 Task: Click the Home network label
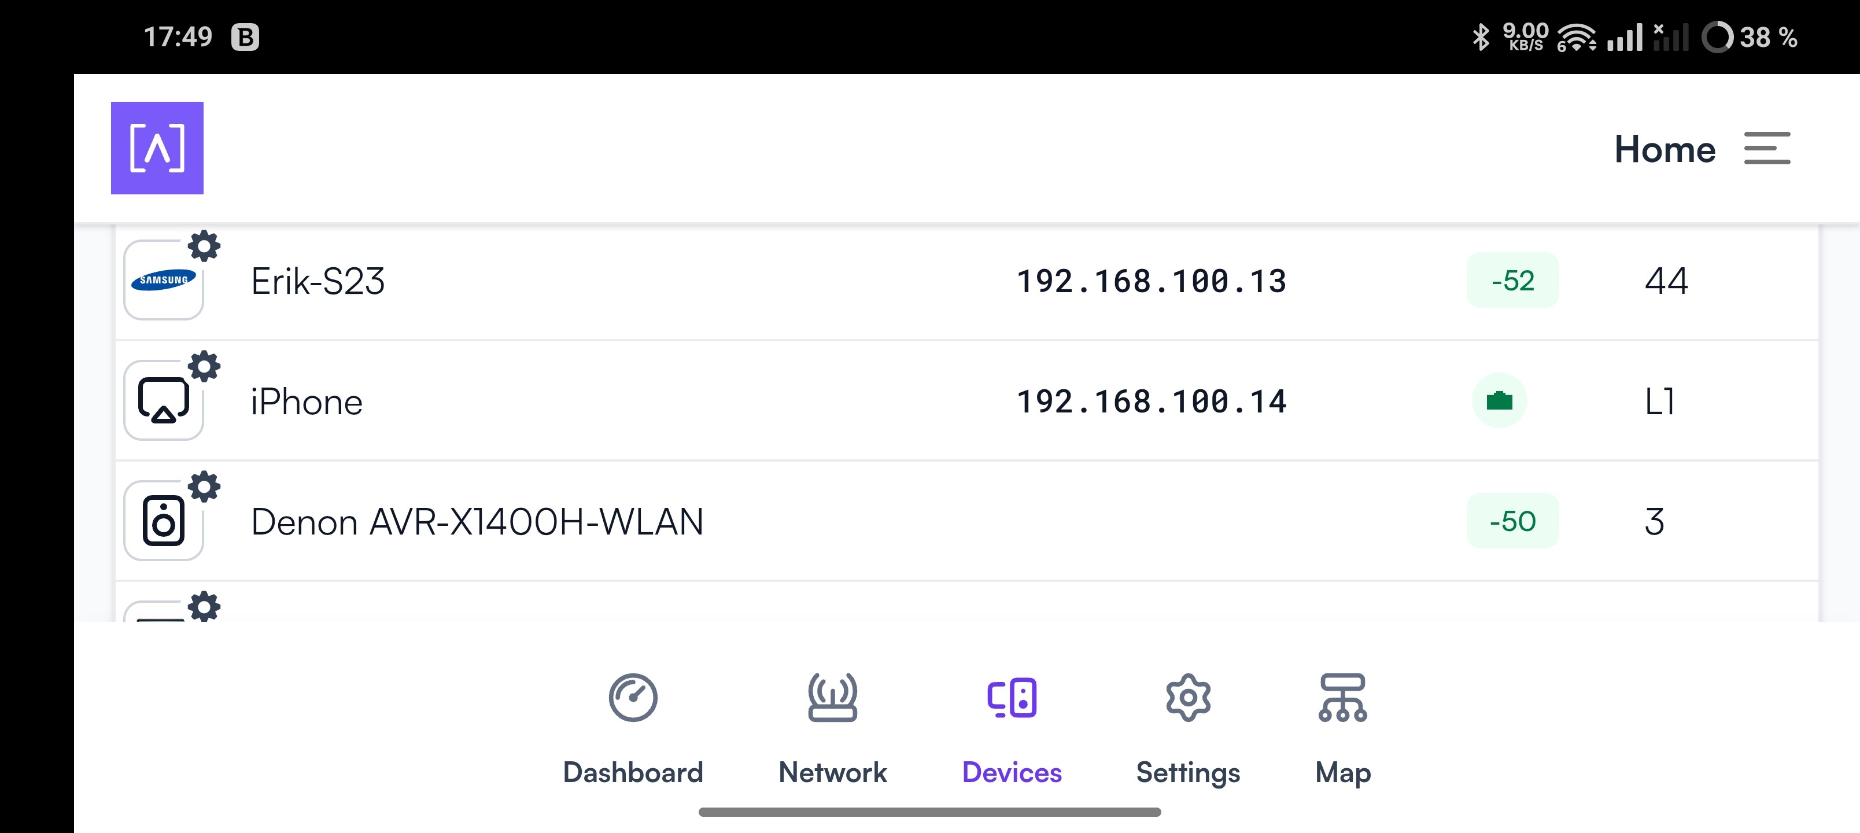click(x=1665, y=149)
